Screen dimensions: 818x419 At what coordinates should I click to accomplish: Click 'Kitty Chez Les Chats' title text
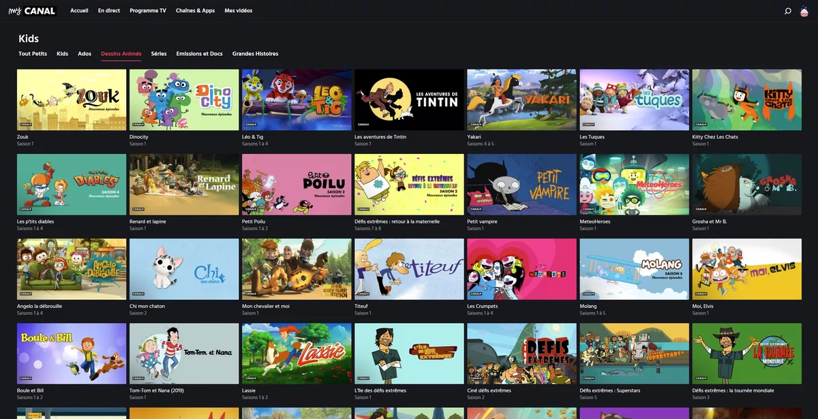(x=715, y=137)
